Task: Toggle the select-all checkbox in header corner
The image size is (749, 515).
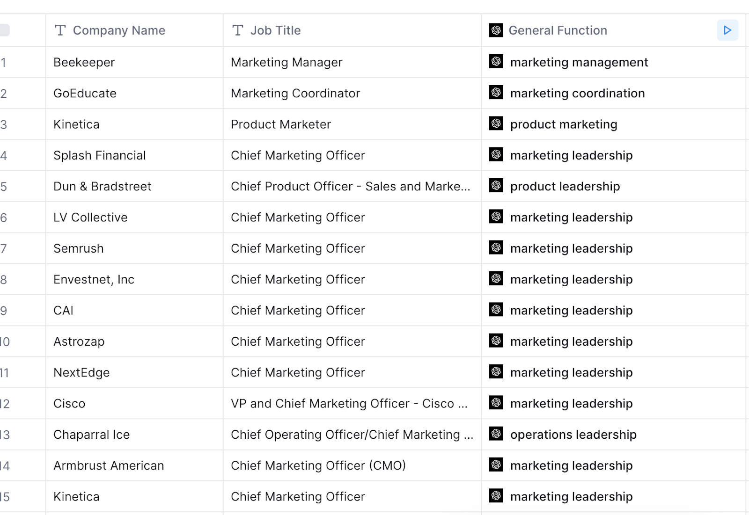Action: point(4,30)
